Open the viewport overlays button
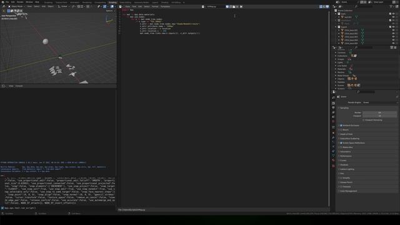400x225 pixels. pyautogui.click(x=112, y=7)
